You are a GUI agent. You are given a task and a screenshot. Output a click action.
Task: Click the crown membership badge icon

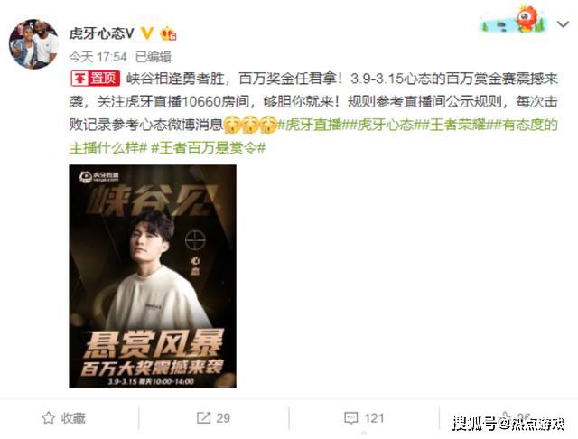[x=168, y=33]
